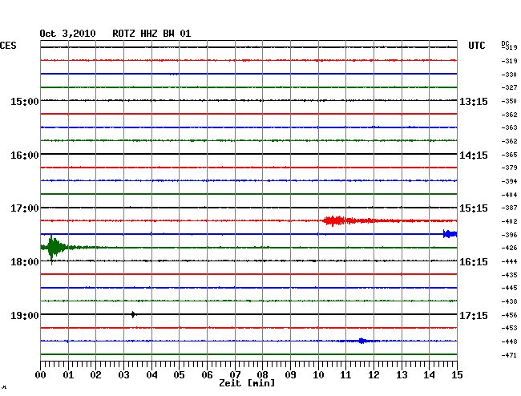Select the DC offset value -456
521x396 pixels.
click(x=509, y=315)
